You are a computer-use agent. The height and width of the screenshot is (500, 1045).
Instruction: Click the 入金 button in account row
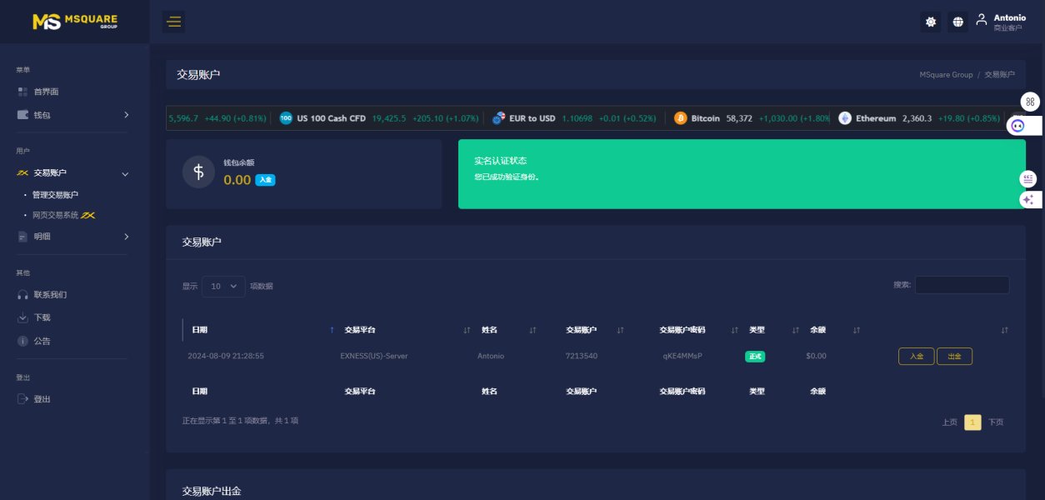pos(916,356)
